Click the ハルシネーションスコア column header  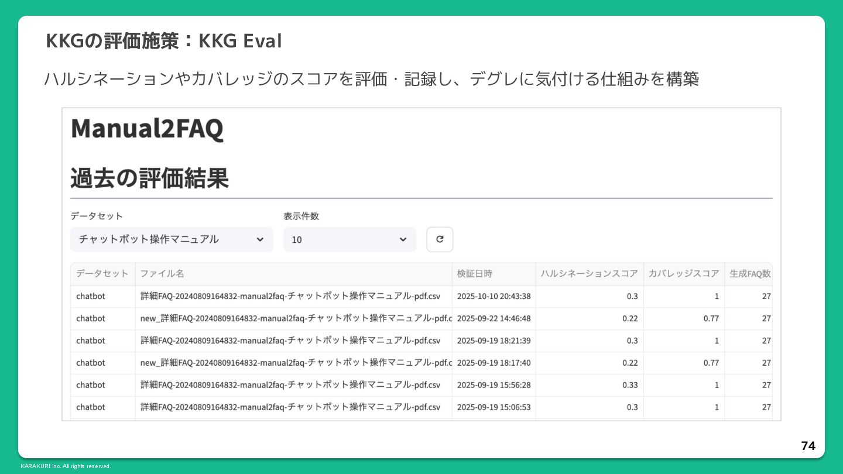[x=589, y=274]
